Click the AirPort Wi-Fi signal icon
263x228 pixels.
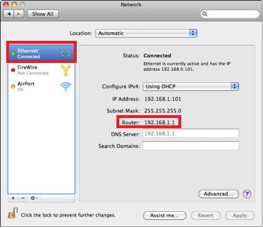point(66,86)
